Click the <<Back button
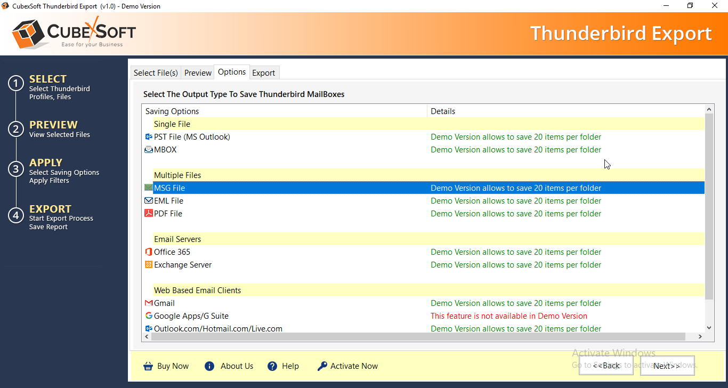The width and height of the screenshot is (728, 388). click(x=606, y=366)
